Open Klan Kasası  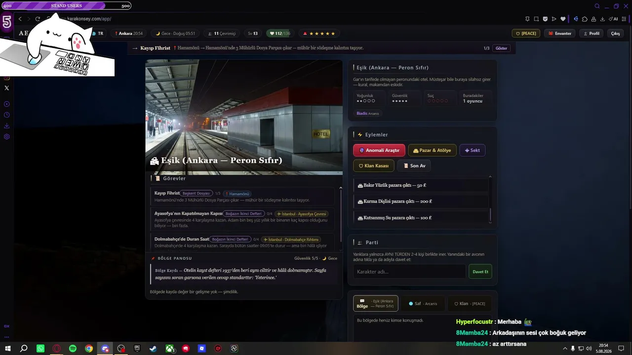point(374,166)
